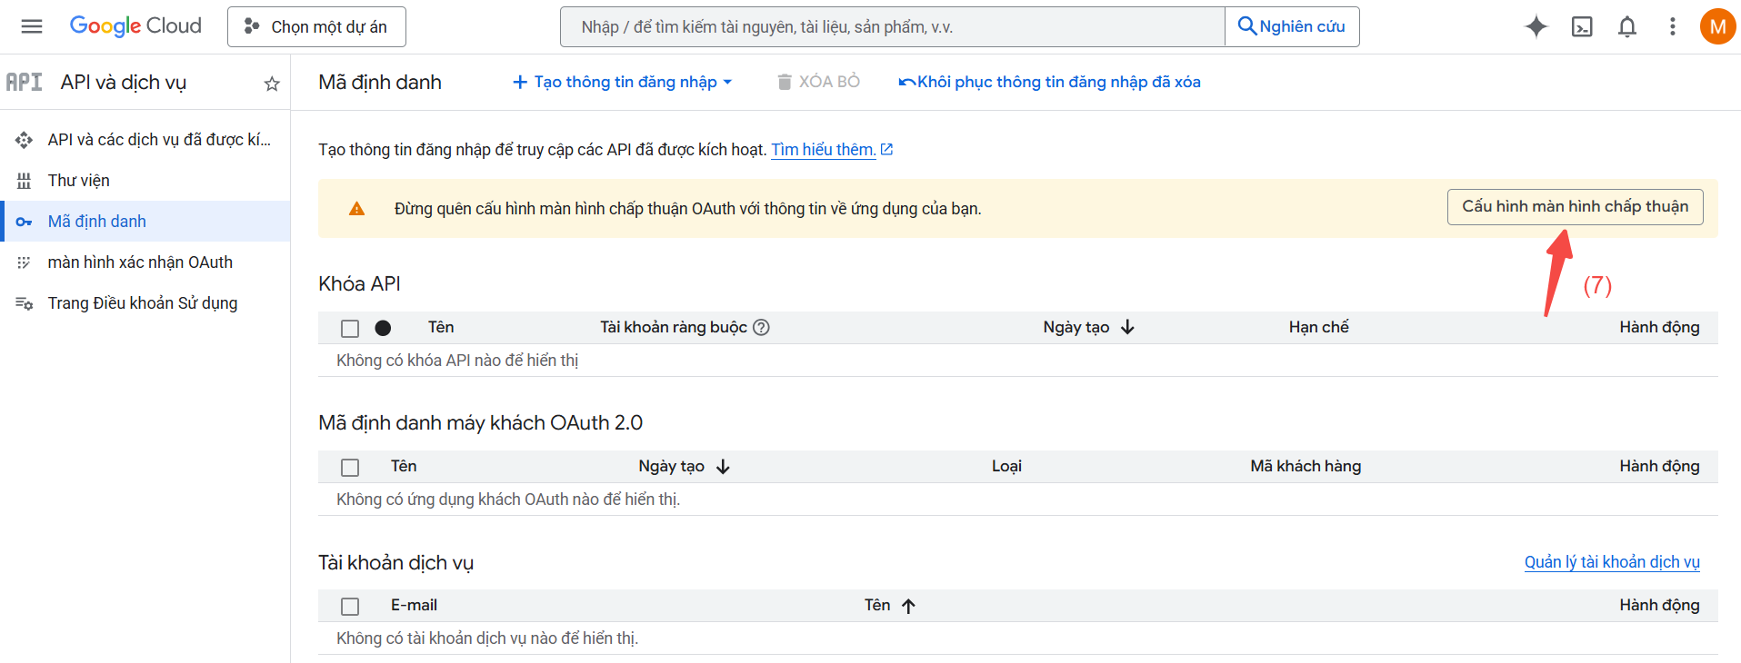The image size is (1741, 663).
Task: Click the enabled APIs diamond icon
Action: [25, 140]
